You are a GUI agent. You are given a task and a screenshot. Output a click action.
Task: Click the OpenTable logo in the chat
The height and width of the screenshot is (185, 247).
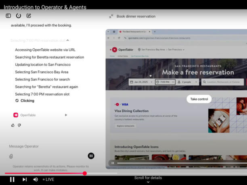click(x=16, y=115)
